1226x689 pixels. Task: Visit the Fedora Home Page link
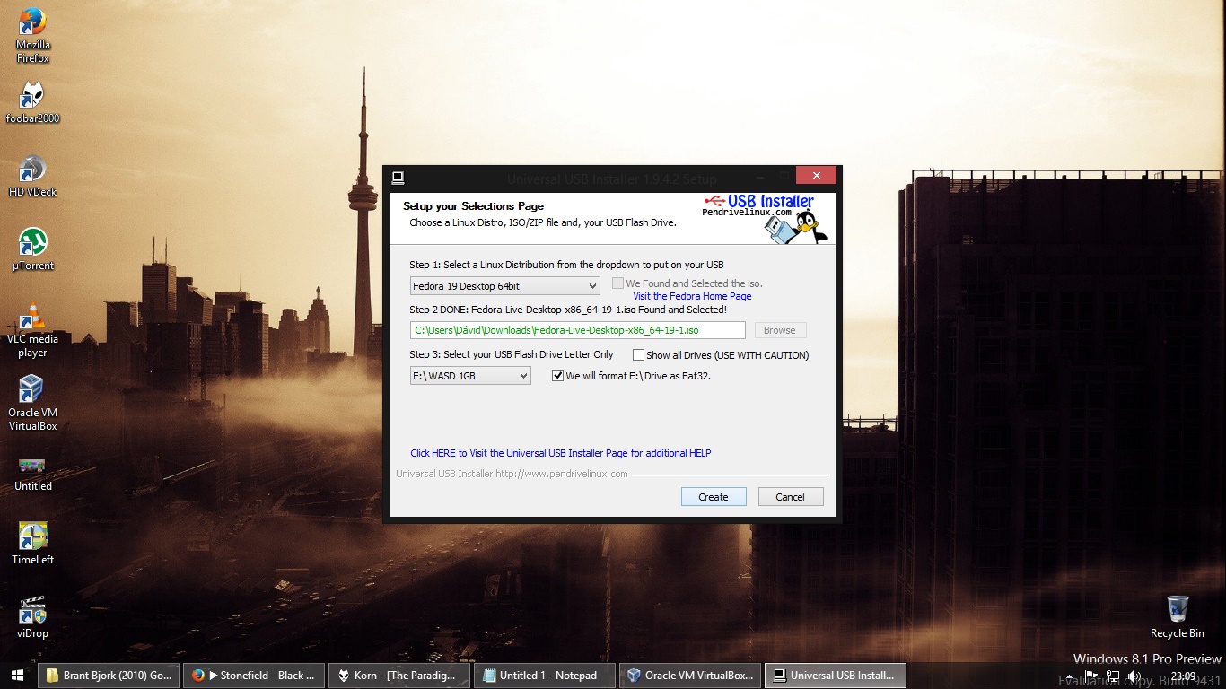coord(691,296)
